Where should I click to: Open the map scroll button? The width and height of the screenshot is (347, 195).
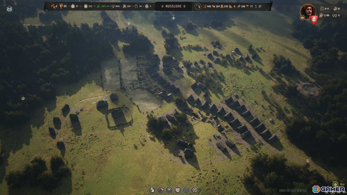[x=178, y=190]
